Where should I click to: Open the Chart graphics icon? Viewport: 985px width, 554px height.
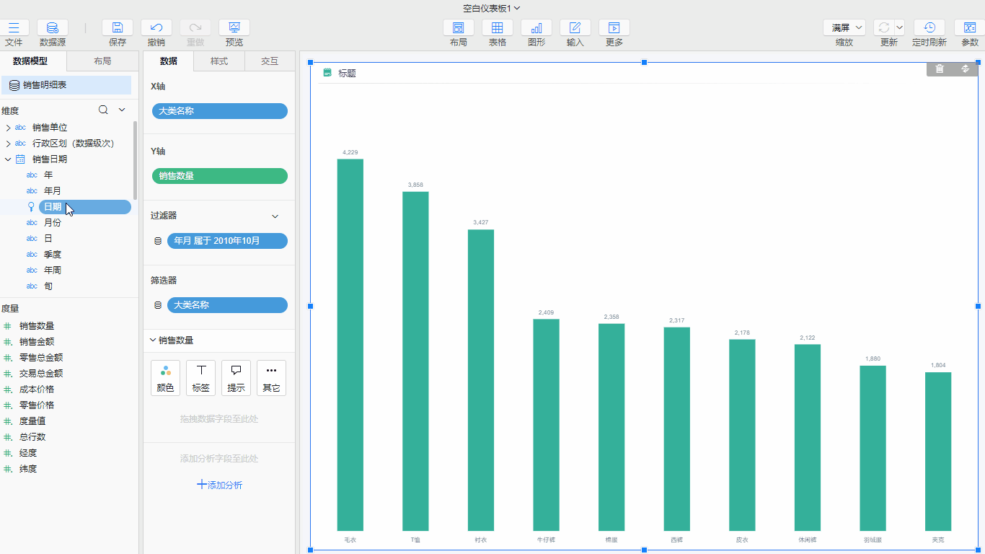click(x=536, y=28)
